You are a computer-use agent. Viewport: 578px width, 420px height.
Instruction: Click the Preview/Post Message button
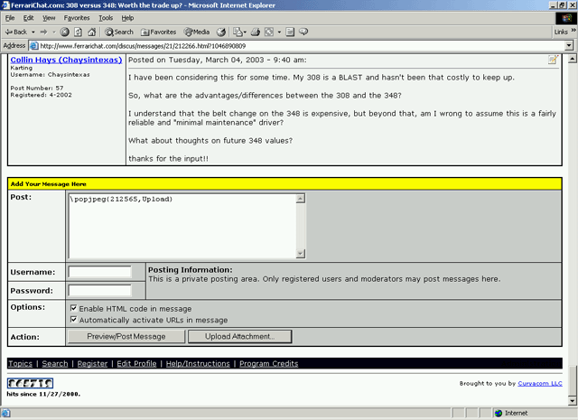(x=126, y=336)
